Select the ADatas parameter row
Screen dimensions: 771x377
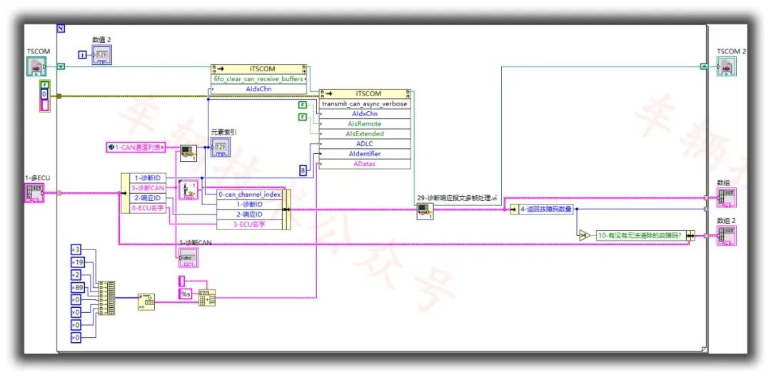(x=365, y=164)
